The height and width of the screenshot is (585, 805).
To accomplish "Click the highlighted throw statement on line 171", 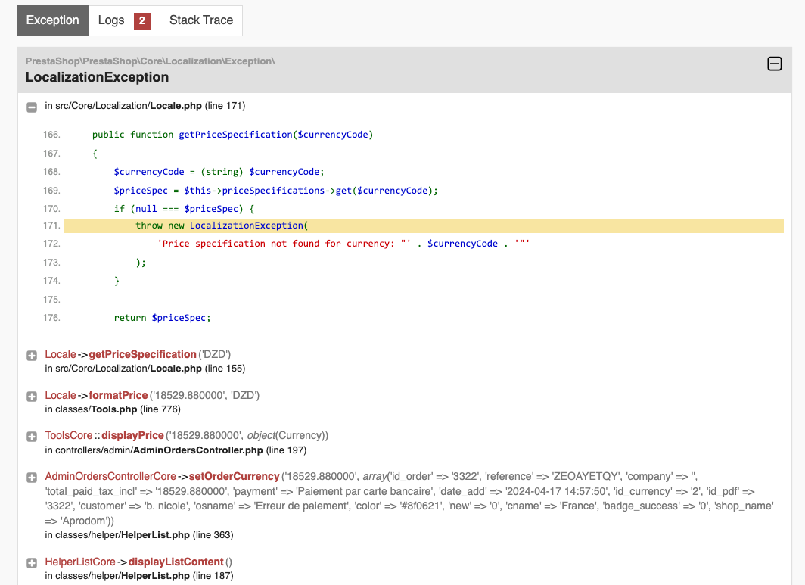I will [x=222, y=226].
